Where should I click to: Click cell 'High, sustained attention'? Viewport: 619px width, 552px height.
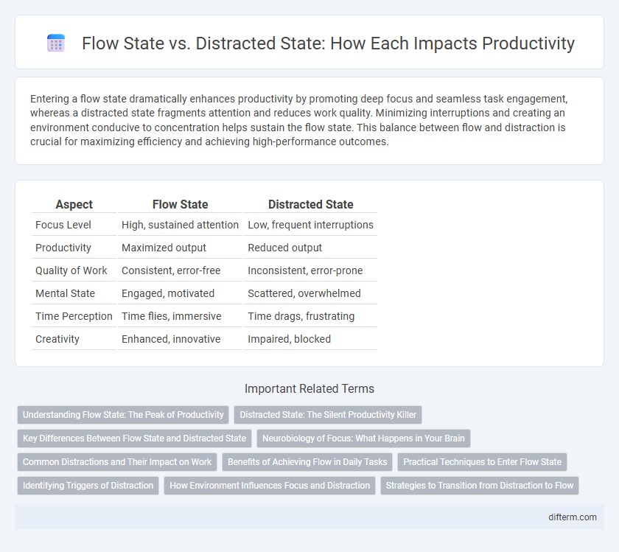point(180,225)
